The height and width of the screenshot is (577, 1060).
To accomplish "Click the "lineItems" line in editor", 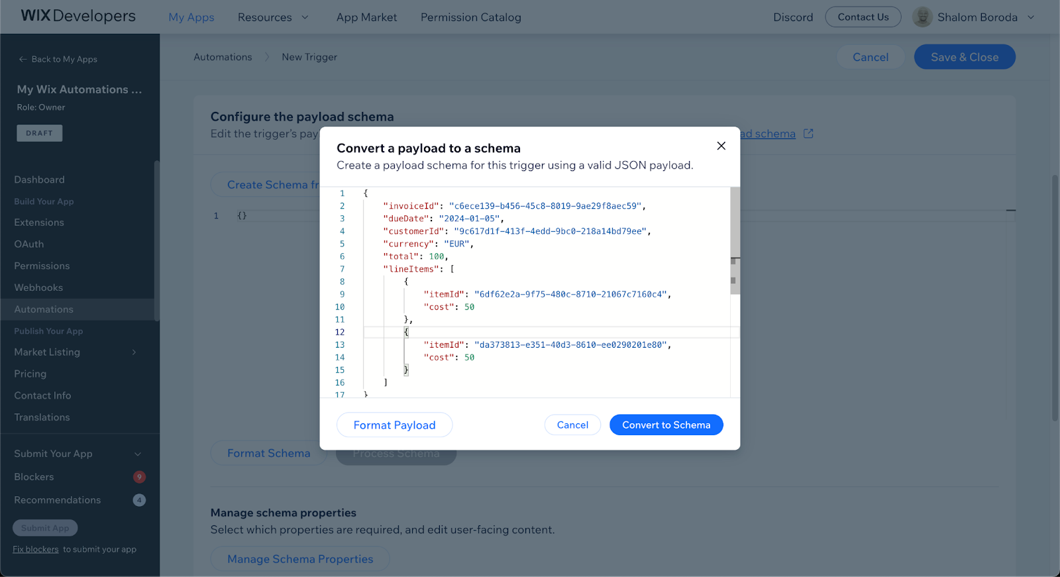I will pyautogui.click(x=419, y=269).
